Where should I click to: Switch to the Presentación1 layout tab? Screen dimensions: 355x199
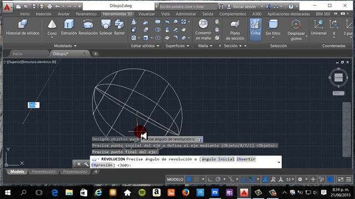(43, 171)
